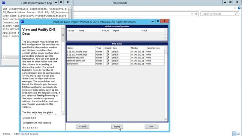Sort DNS Zones by Member column
The image size is (242, 136).
[x=138, y=48]
